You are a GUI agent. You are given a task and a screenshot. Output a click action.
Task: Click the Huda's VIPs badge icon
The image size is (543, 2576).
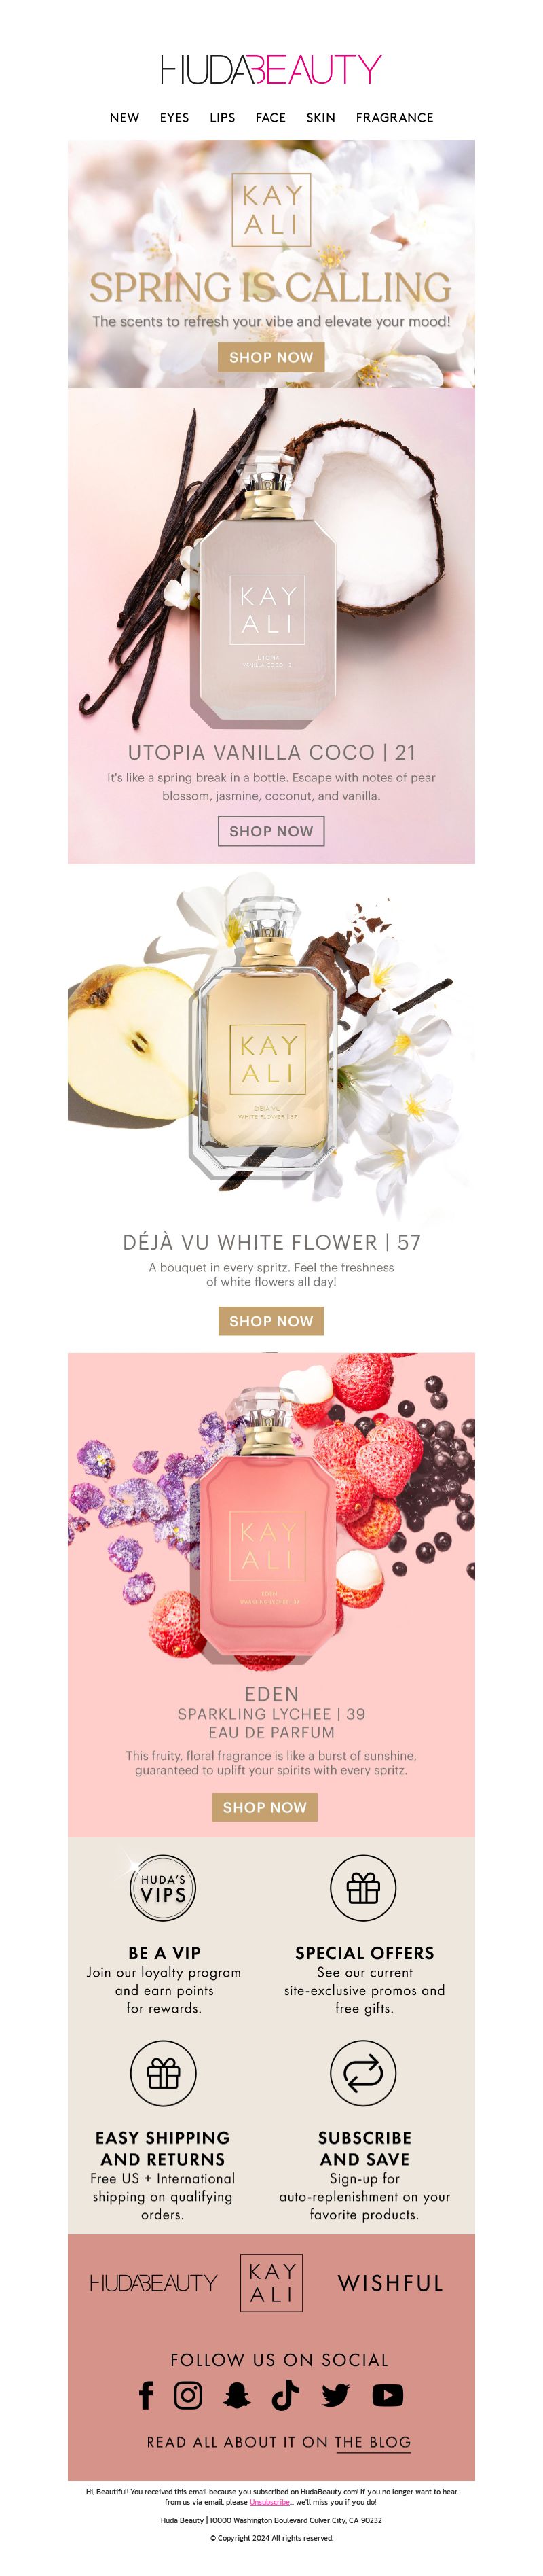(163, 1889)
